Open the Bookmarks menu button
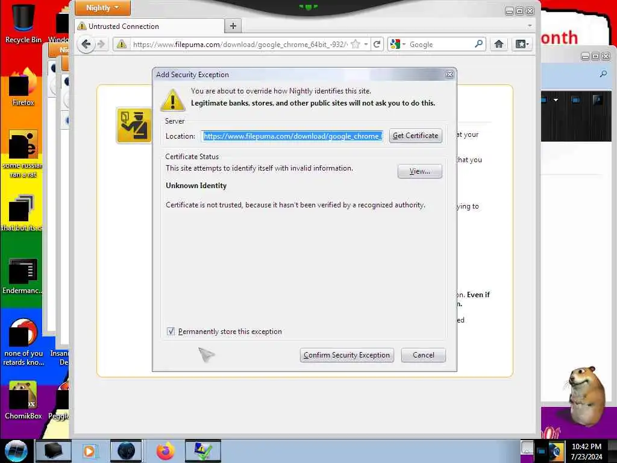The width and height of the screenshot is (617, 463). (522, 44)
